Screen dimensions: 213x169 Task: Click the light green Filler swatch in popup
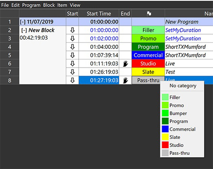165,97
